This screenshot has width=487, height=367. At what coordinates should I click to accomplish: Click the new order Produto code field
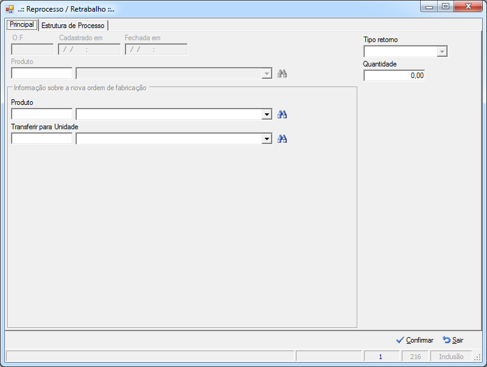click(x=41, y=114)
